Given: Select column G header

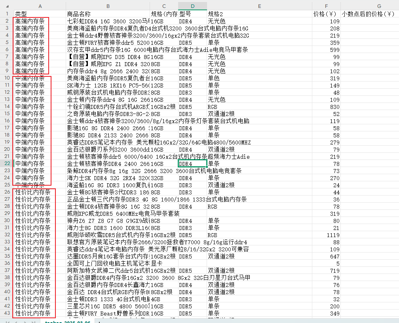Looking at the screenshot, I should point(379,6).
